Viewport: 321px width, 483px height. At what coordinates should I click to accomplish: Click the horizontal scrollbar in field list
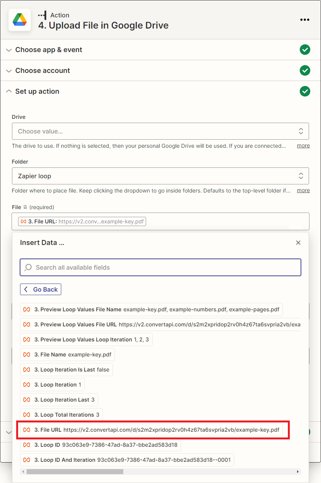tap(75, 471)
